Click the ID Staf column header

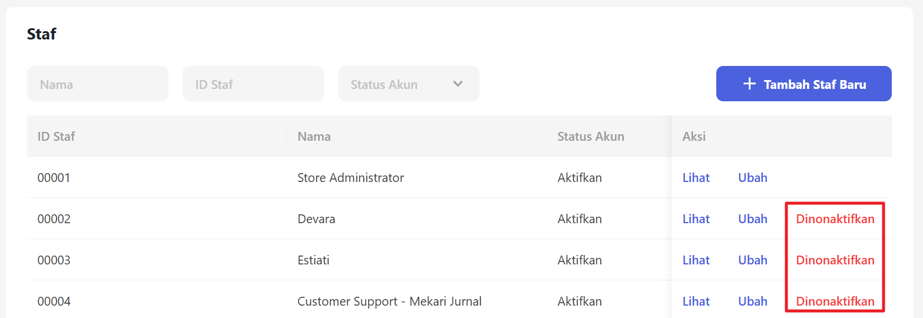(x=57, y=137)
